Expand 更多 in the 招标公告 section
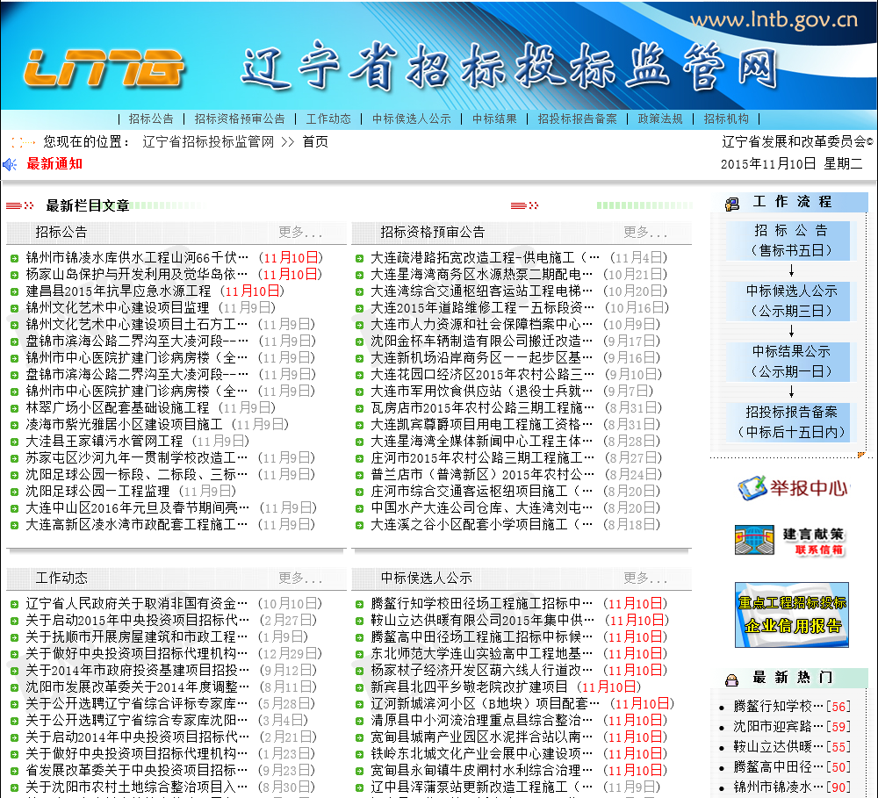The image size is (878, 798). [x=300, y=233]
